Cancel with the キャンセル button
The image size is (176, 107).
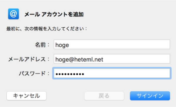pos(26,96)
